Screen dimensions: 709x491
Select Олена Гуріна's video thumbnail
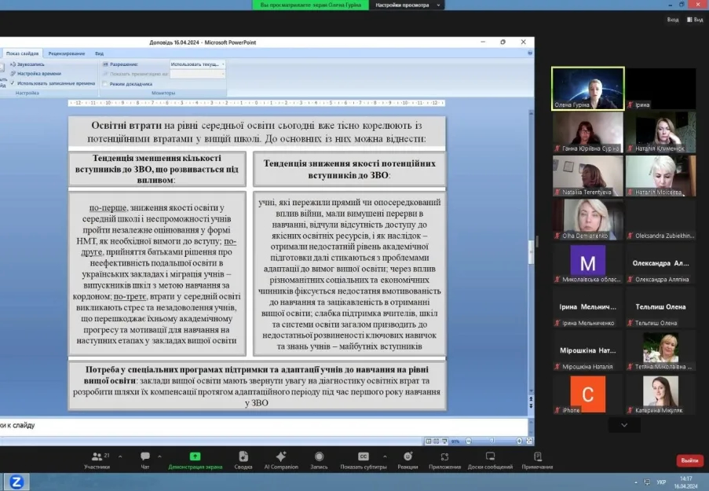tap(587, 89)
